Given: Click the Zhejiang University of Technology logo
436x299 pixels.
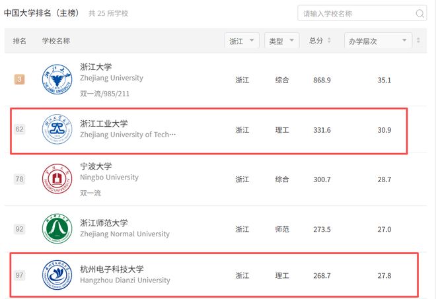Looking at the screenshot, I should point(57,129).
